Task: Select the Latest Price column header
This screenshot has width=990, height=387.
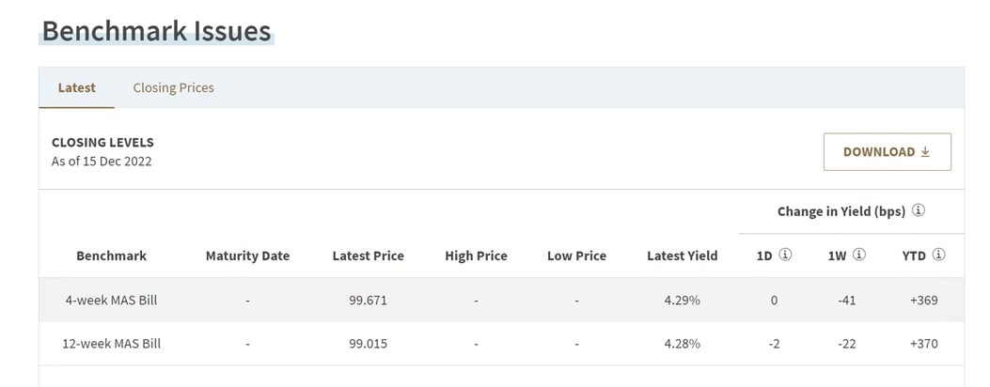Action: click(x=369, y=255)
